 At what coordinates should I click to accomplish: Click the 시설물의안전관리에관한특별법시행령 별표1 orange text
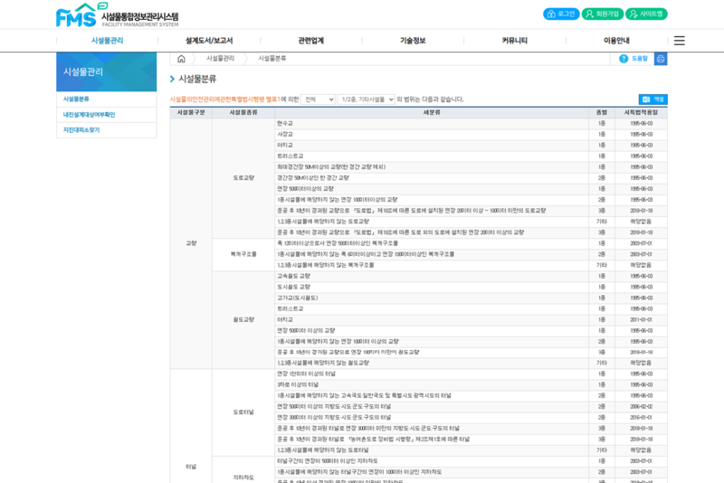click(224, 99)
